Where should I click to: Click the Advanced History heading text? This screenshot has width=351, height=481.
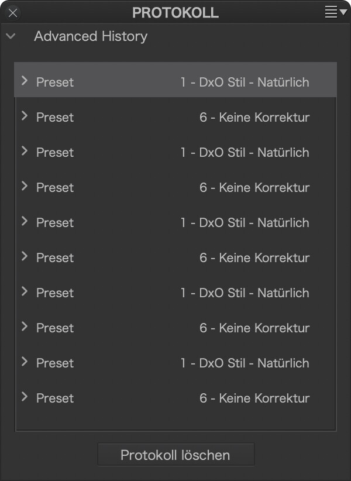tap(91, 36)
